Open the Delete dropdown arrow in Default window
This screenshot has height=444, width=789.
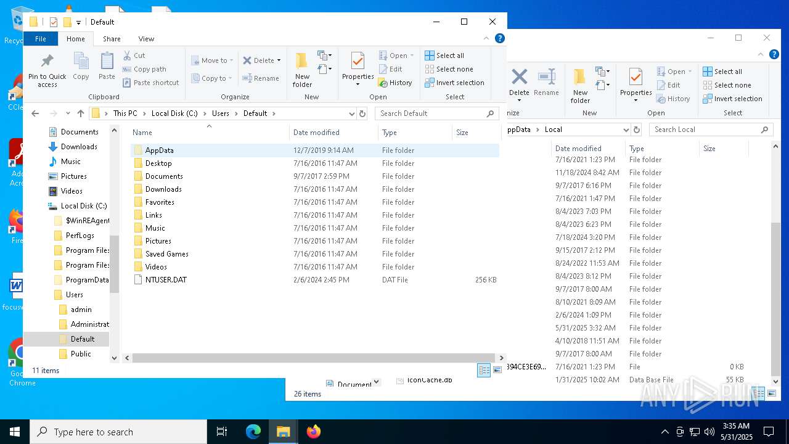(x=279, y=60)
